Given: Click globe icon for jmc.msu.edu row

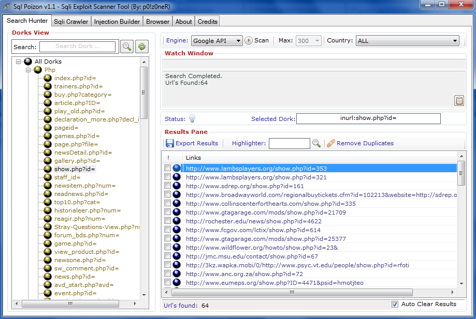Looking at the screenshot, I should 177,256.
